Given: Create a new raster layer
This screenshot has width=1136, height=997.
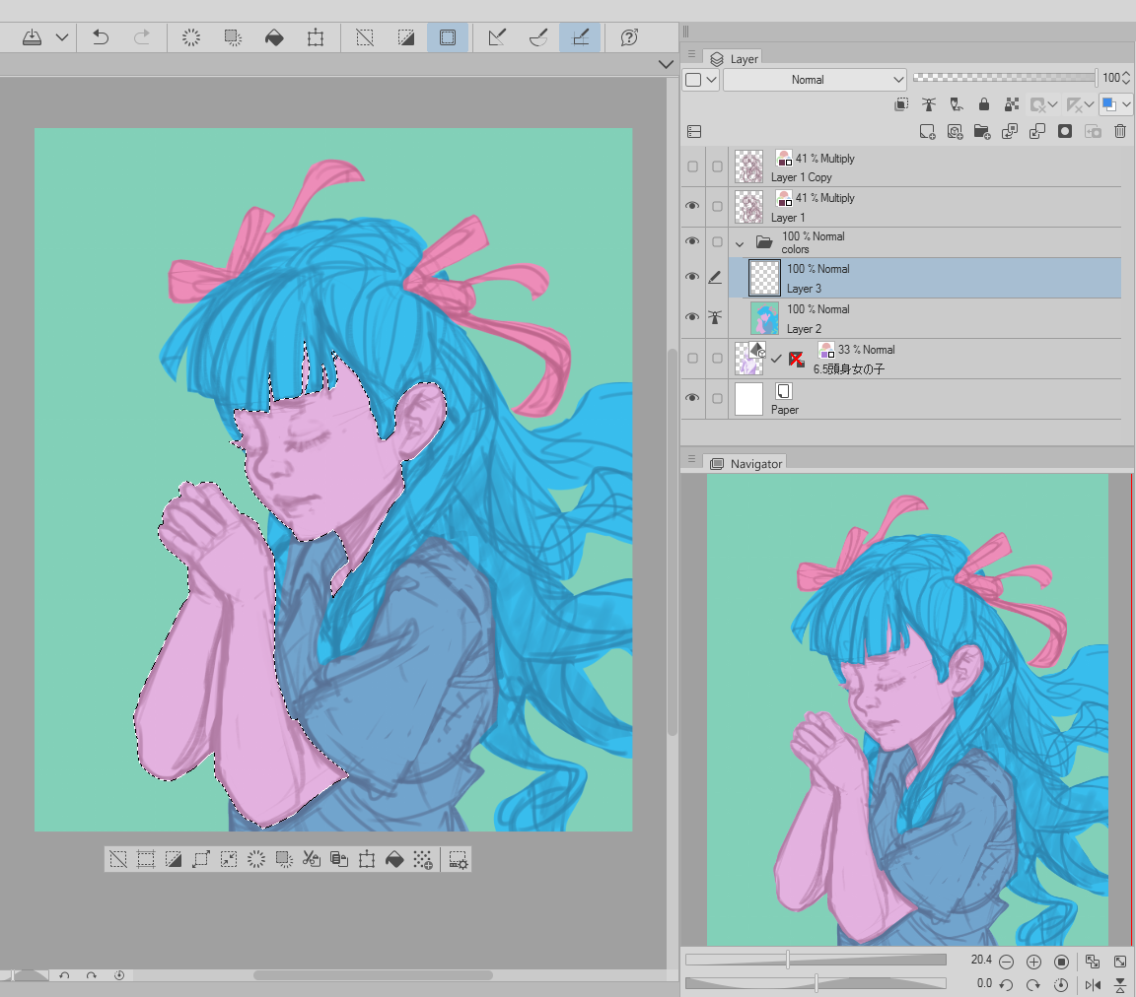Looking at the screenshot, I should click(x=927, y=131).
